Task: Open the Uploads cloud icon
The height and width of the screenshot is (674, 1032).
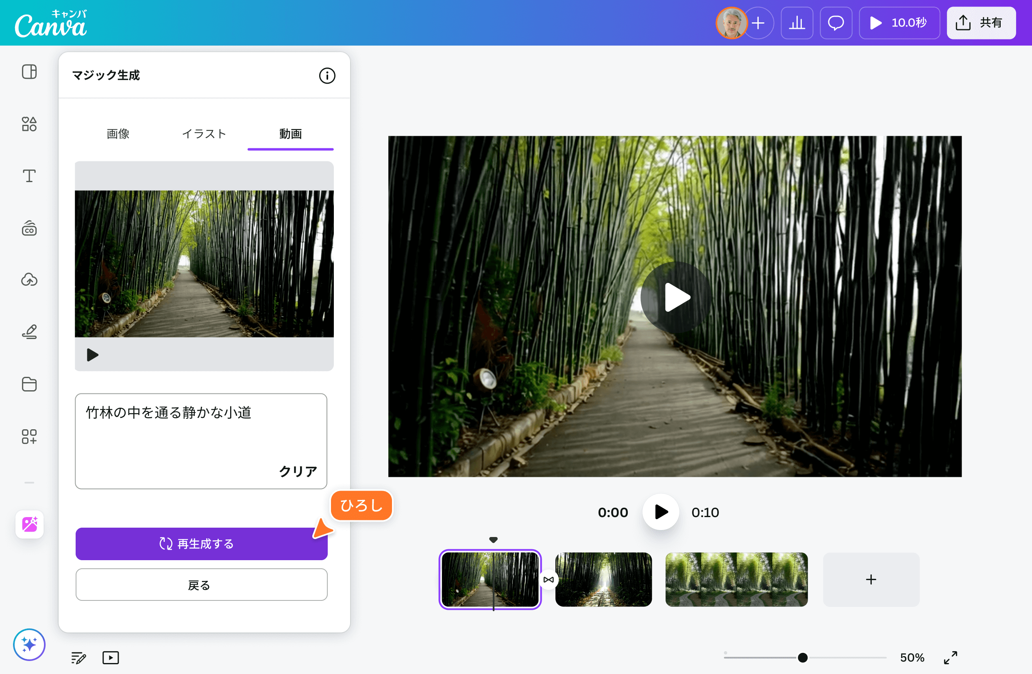Action: (29, 280)
